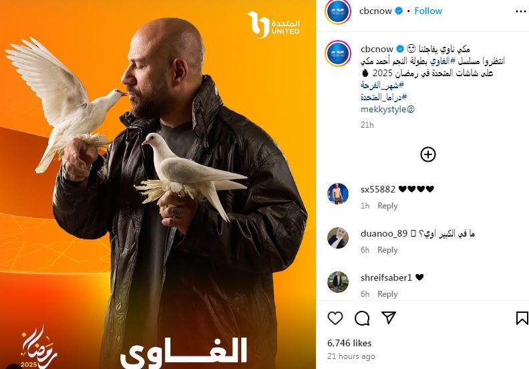Open comment box via speech bubble icon

tap(362, 318)
